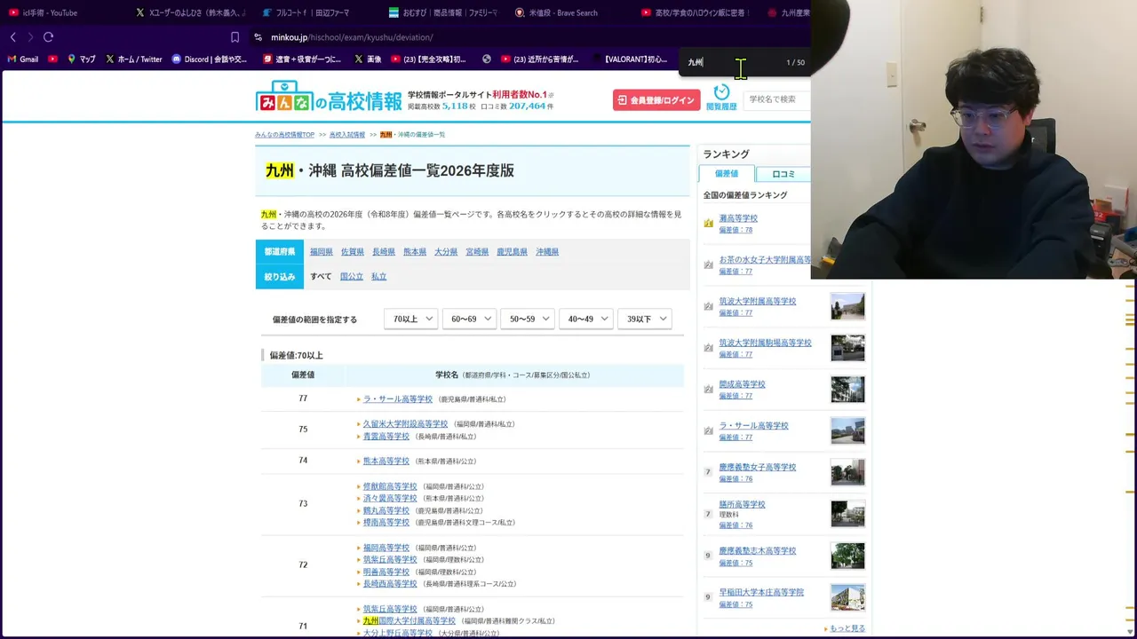Go back using the browser back arrow

coord(12,37)
